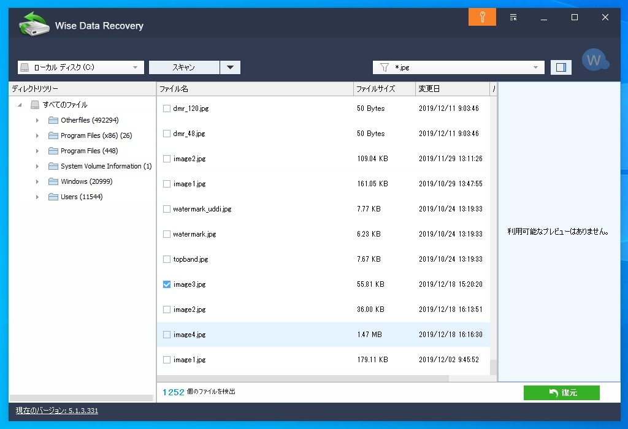Open license activation via orange key icon
The image size is (628, 429).
(482, 17)
